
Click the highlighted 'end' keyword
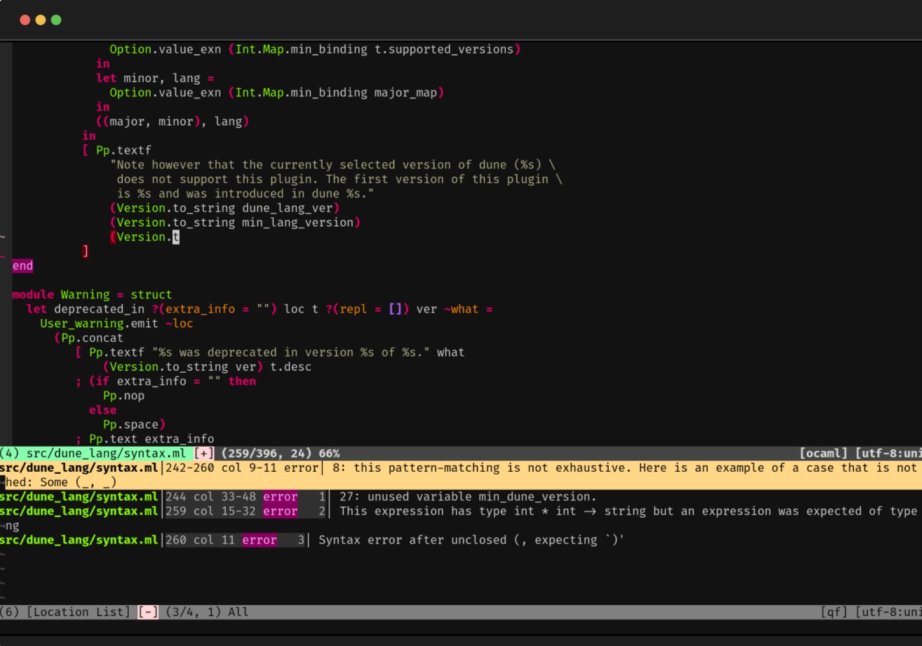[23, 266]
